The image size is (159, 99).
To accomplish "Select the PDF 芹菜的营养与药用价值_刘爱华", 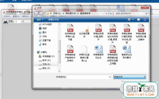I will (x=141, y=32).
